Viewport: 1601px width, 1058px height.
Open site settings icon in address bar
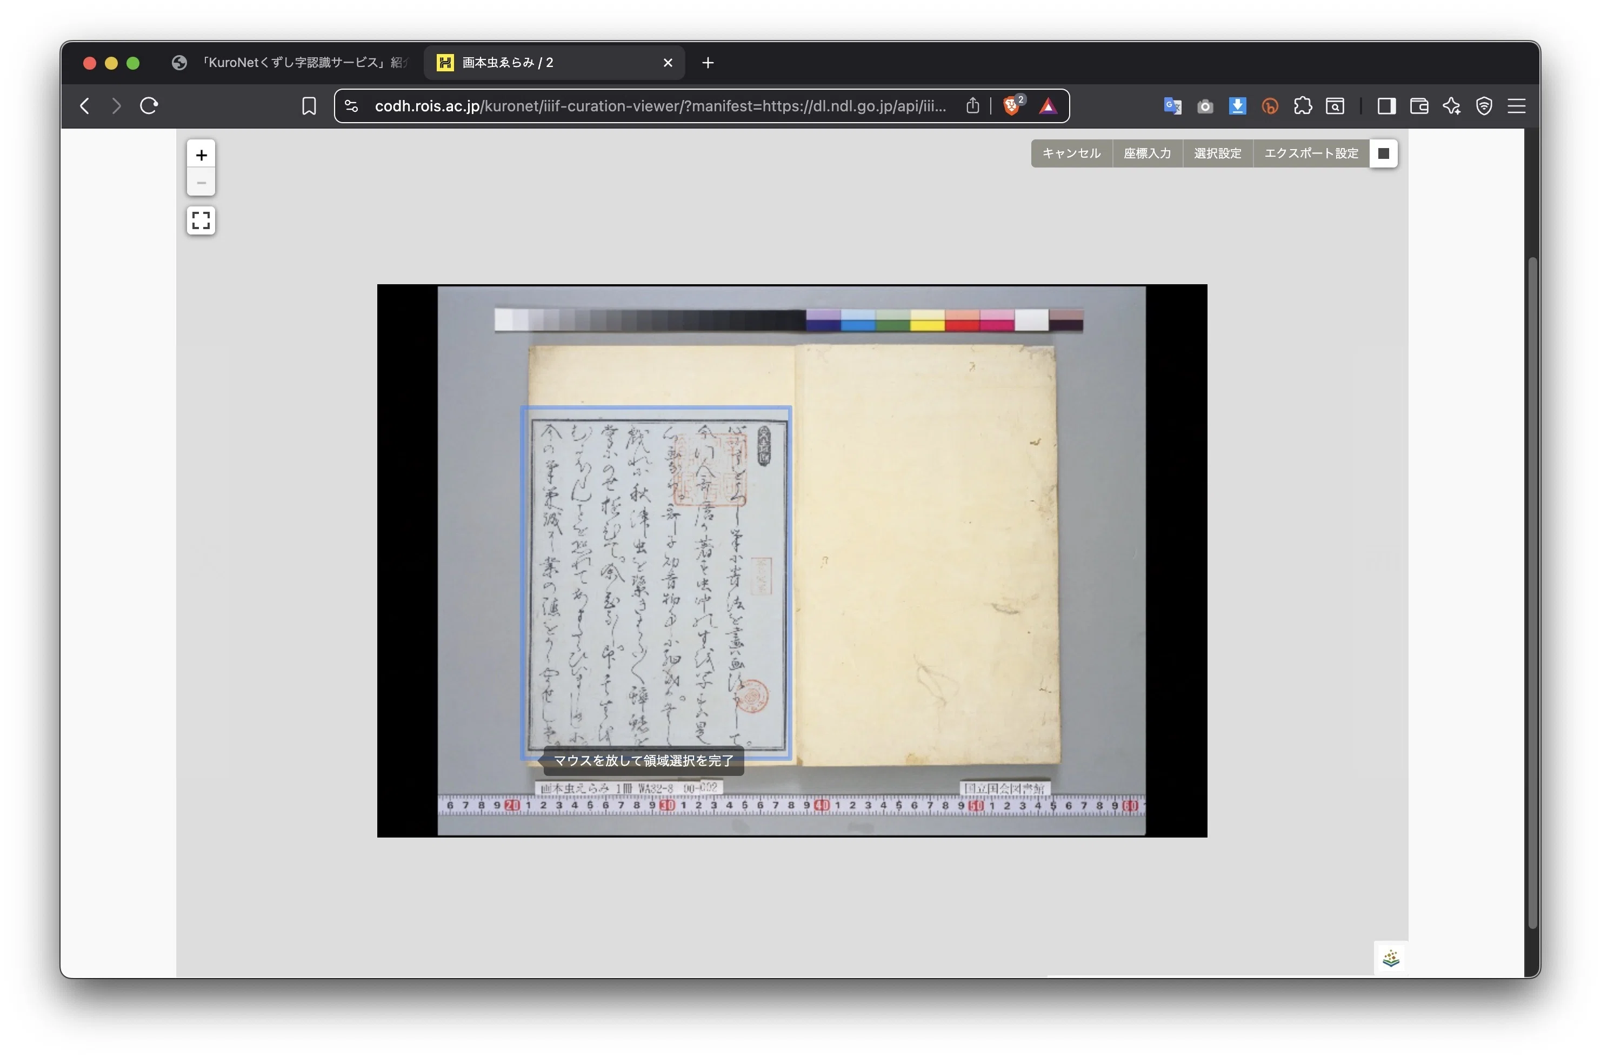(351, 106)
